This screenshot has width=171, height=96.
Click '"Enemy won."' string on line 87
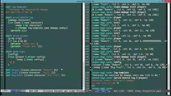click(x=29, y=44)
